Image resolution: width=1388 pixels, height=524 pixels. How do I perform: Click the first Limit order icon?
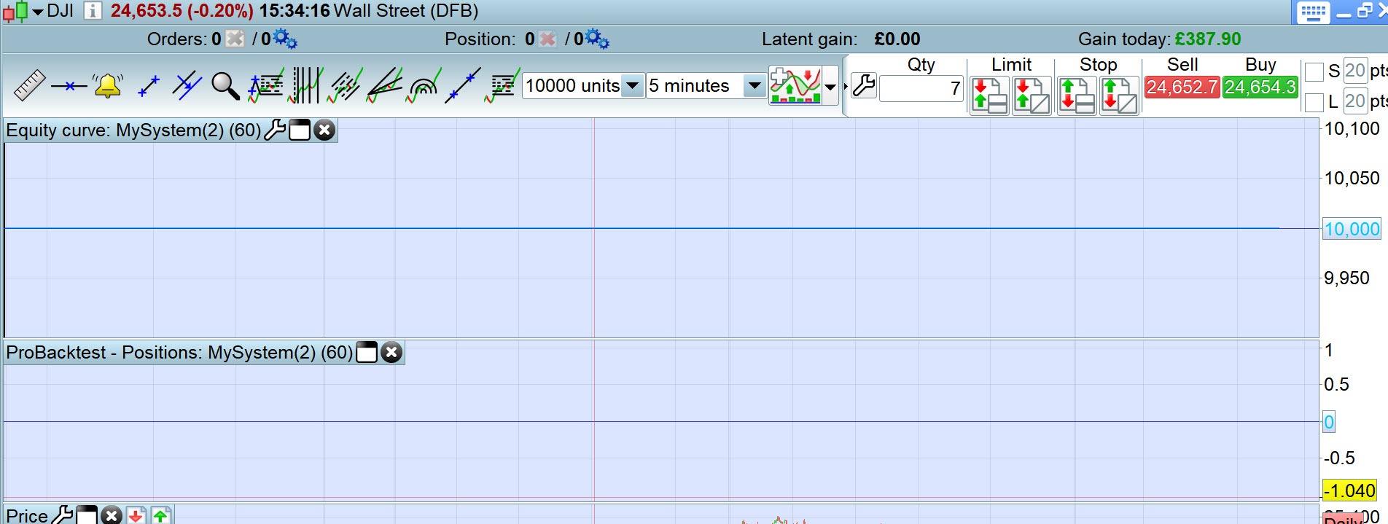[x=989, y=95]
